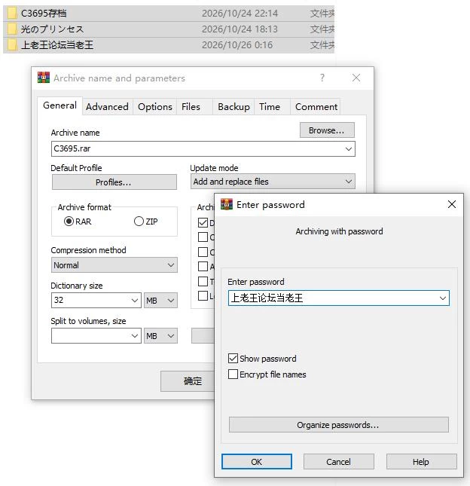This screenshot has width=470, height=486.
Task: Open the Split to volumes unit MB dropdown
Action: click(160, 335)
